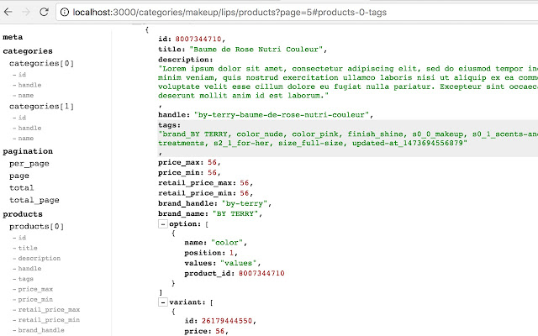Jump to categories heading in sidebar
Image resolution: width=538 pixels, height=336 pixels.
click(28, 51)
